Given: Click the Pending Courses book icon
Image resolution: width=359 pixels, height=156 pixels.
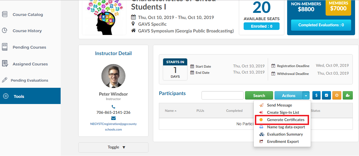Looking at the screenshot, I should pos(5,47).
